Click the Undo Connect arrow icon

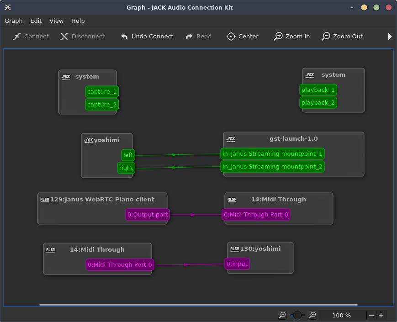[x=124, y=37]
